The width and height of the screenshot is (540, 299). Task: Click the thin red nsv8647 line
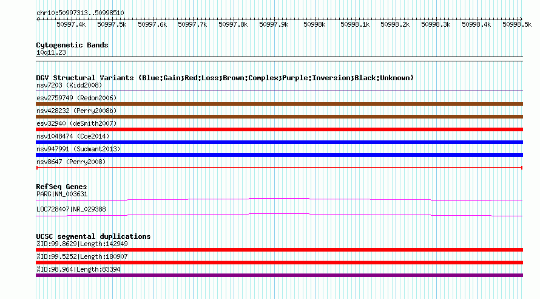(279, 168)
